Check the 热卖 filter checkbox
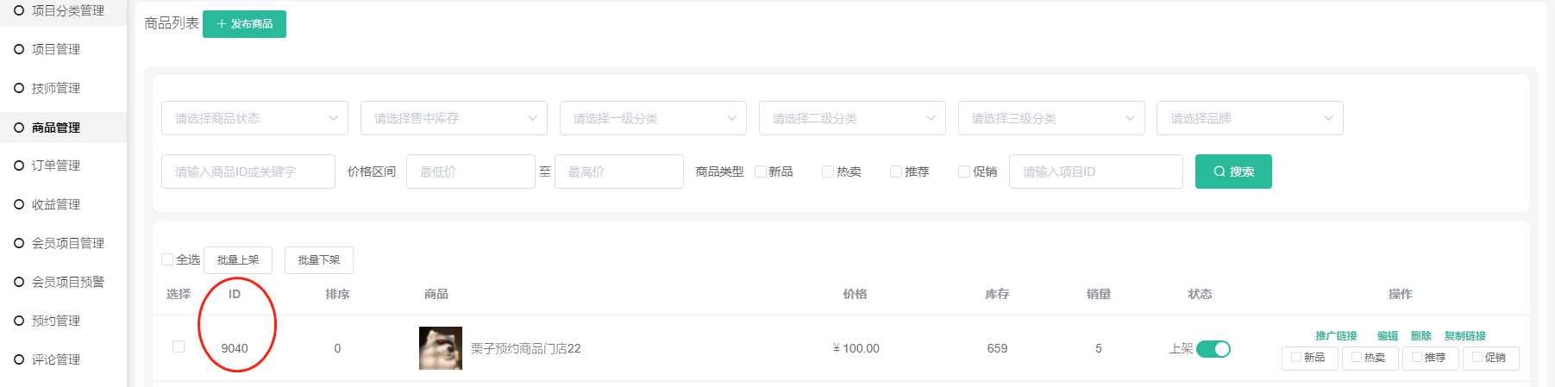Image resolution: width=1555 pixels, height=387 pixels. (828, 172)
